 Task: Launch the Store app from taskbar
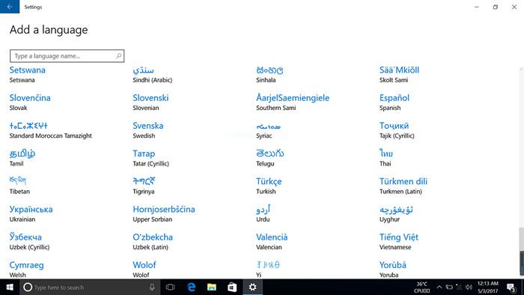tap(232, 287)
